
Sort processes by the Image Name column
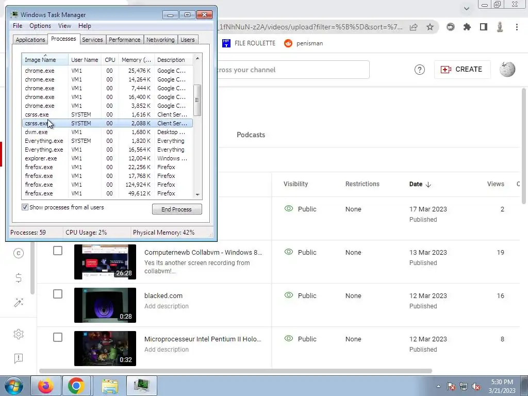pyautogui.click(x=45, y=60)
